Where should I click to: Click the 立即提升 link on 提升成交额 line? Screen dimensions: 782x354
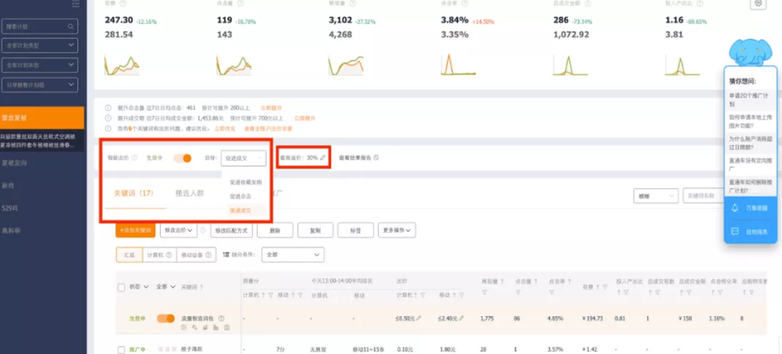[304, 119]
